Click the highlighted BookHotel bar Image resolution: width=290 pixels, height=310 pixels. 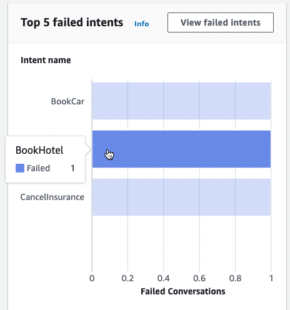[181, 149]
